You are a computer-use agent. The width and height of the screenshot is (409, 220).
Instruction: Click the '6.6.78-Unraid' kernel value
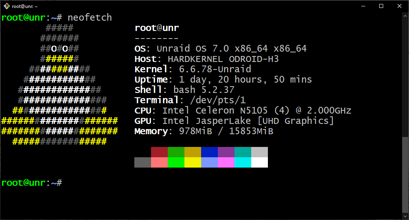click(215, 69)
